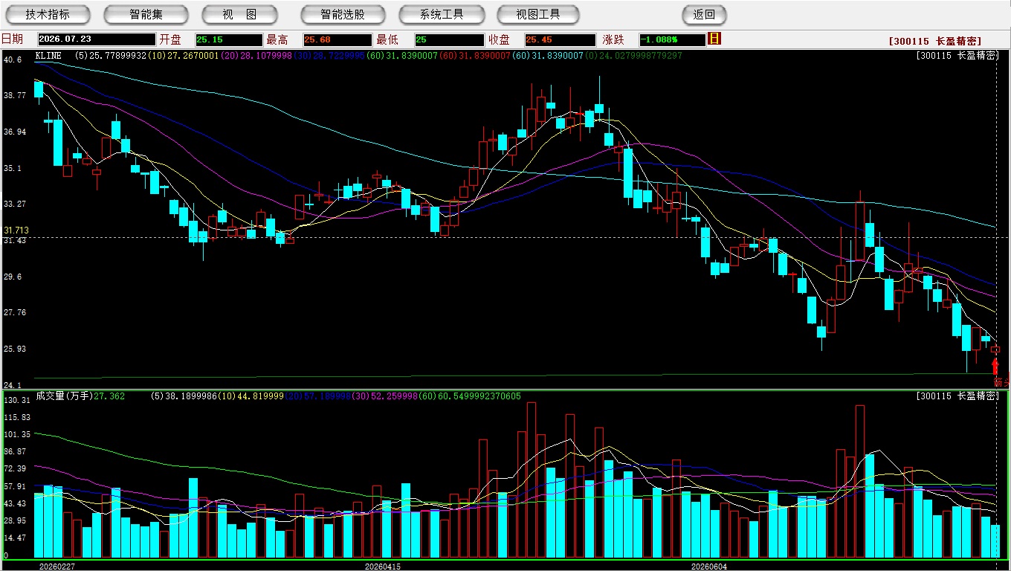Click the volume (5) average value 38.1899986

(185, 396)
